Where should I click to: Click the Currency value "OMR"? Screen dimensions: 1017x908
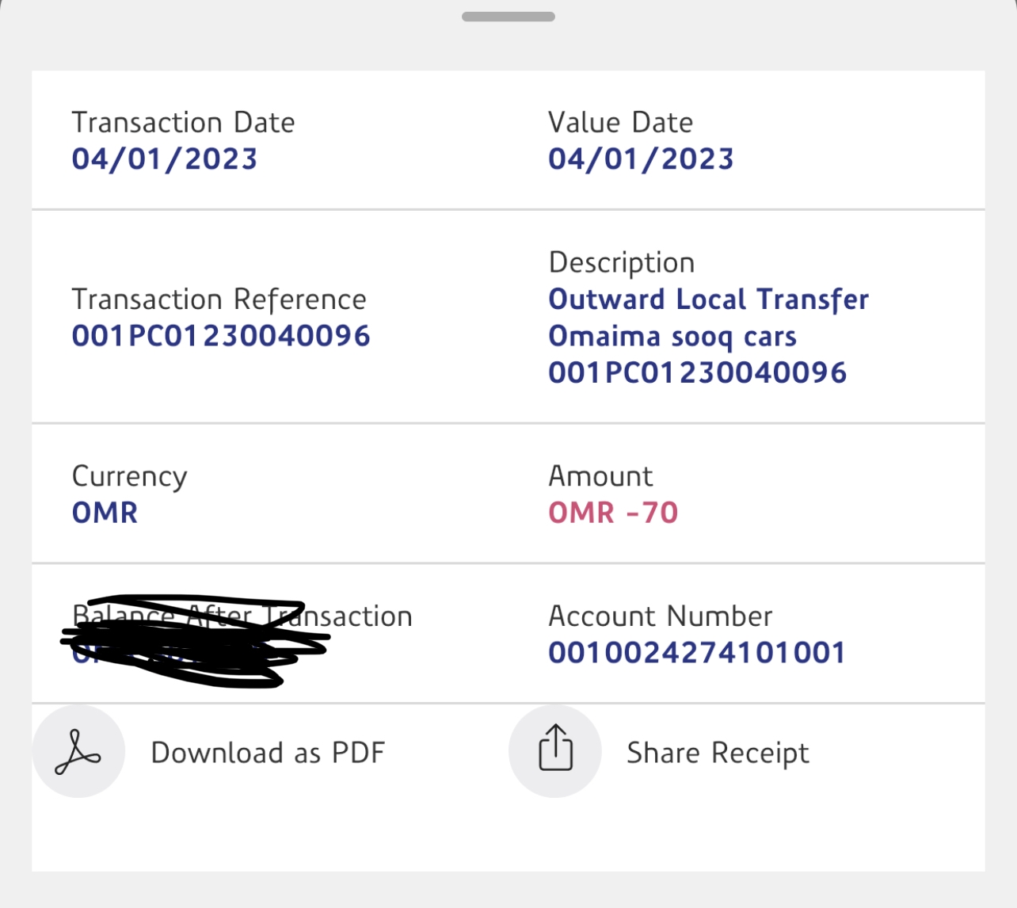(x=105, y=513)
